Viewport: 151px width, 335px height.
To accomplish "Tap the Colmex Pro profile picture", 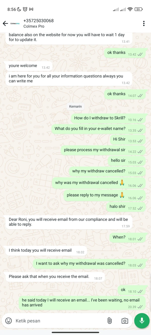I will click(15, 23).
